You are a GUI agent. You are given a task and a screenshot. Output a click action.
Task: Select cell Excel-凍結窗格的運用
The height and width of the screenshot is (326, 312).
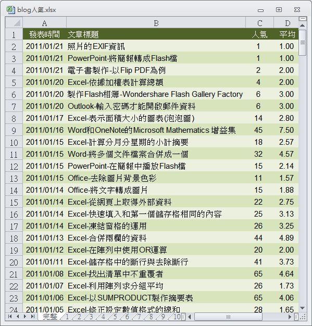156,226
